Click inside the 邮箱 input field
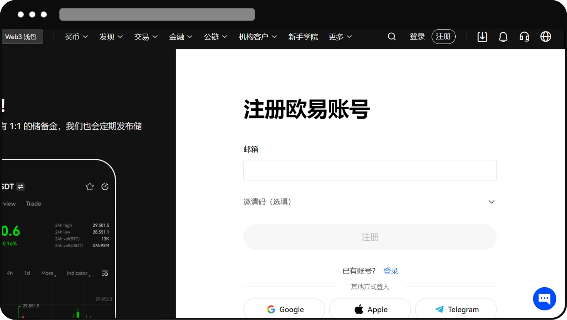567x320 pixels. (370, 170)
